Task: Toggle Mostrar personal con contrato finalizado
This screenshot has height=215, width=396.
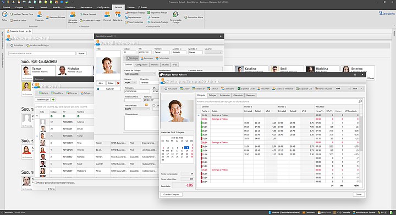Action: (36, 183)
